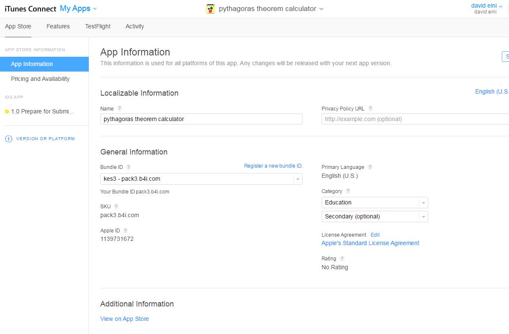Click the help icon beside Primary Language

point(370,167)
